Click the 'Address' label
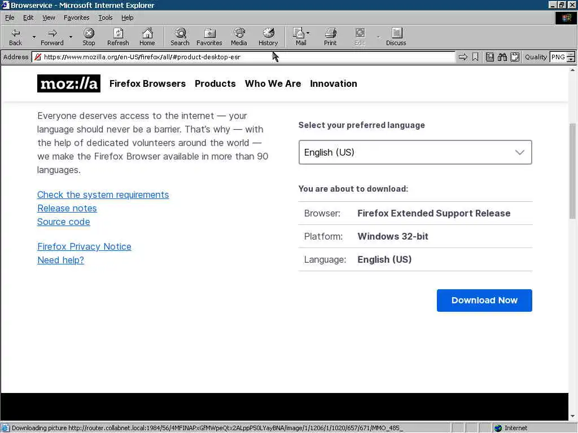 click(16, 57)
